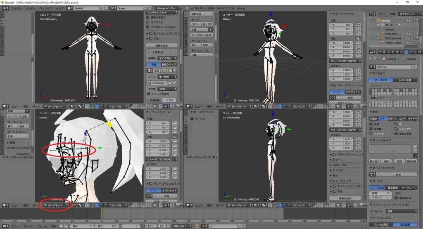Expand the シェーディング panel
This screenshot has height=229, width=423.
point(342,181)
